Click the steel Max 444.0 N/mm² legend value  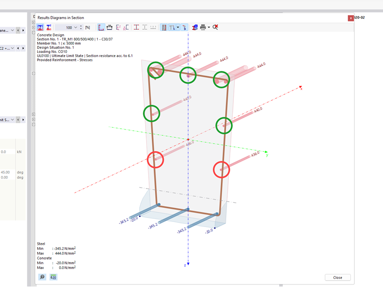[65, 253]
